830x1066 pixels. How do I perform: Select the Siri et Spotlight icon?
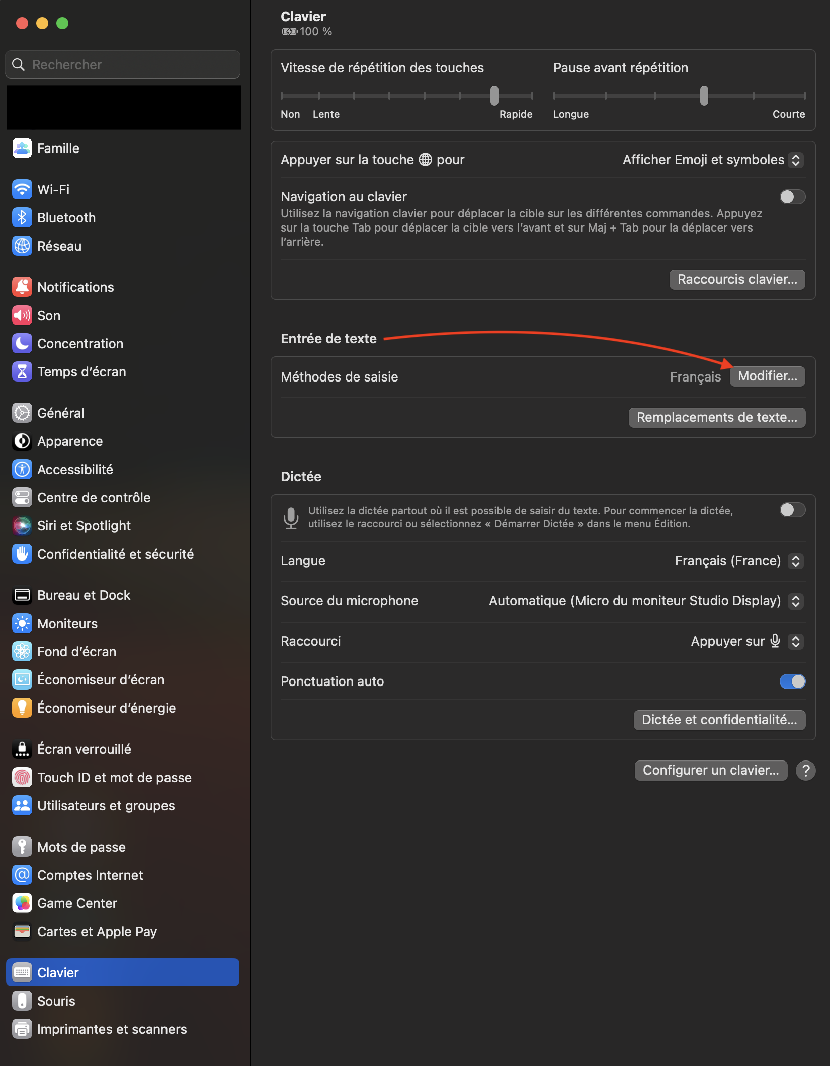click(x=22, y=526)
